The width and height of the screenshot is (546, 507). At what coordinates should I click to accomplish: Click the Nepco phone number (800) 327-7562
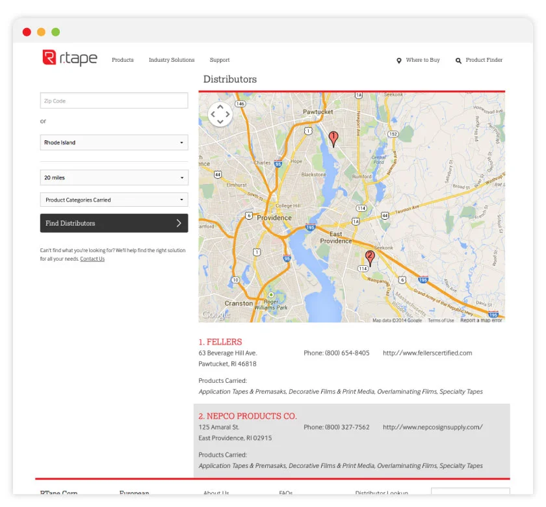point(347,427)
